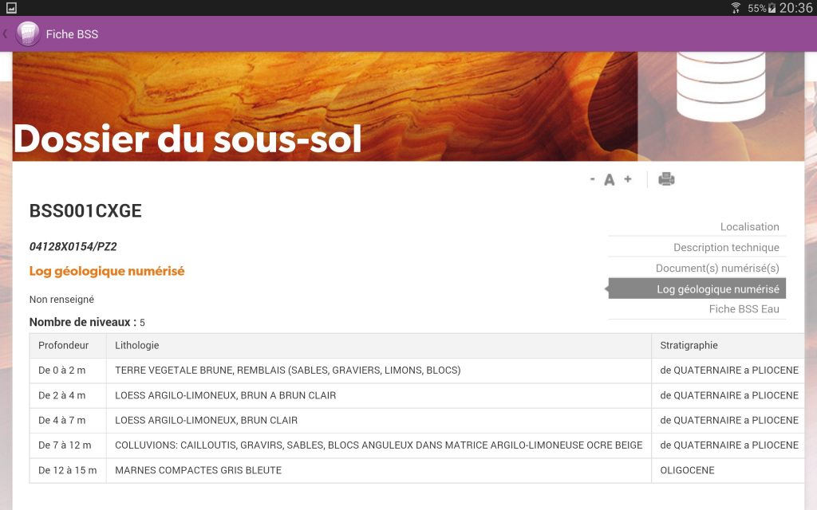Image resolution: width=817 pixels, height=510 pixels.
Task: Go back using the left chevron
Action: coord(6,33)
